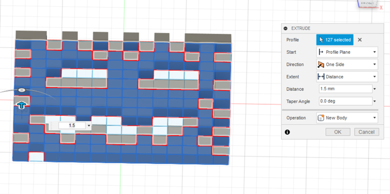Open the Operation dropdown showing New Body

point(347,118)
